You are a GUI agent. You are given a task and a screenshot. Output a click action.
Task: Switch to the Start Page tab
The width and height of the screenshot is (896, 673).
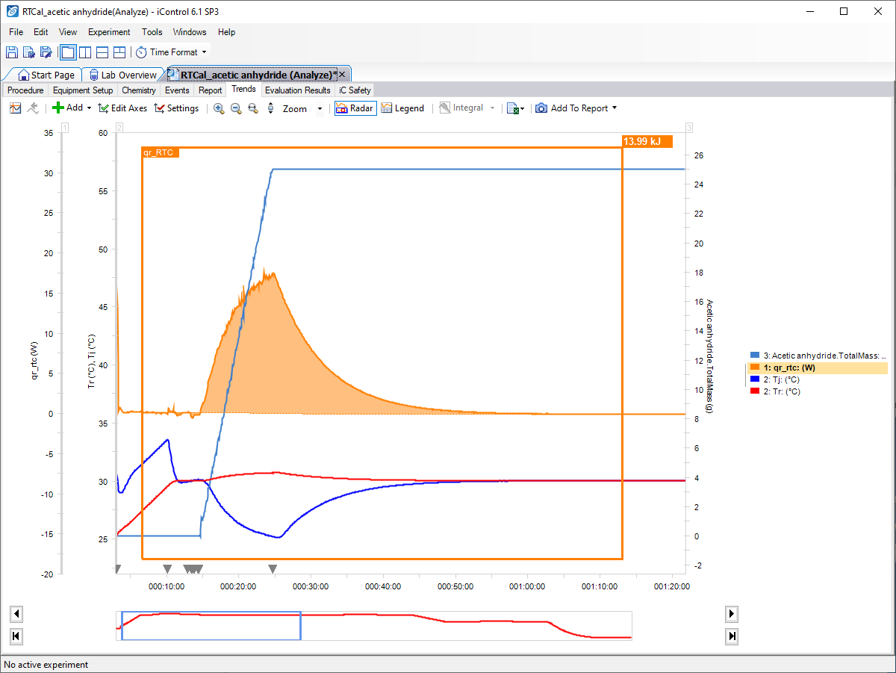point(46,75)
